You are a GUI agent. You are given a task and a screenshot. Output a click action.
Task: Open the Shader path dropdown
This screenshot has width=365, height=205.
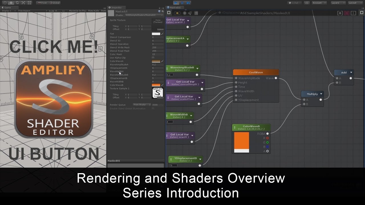(x=144, y=15)
